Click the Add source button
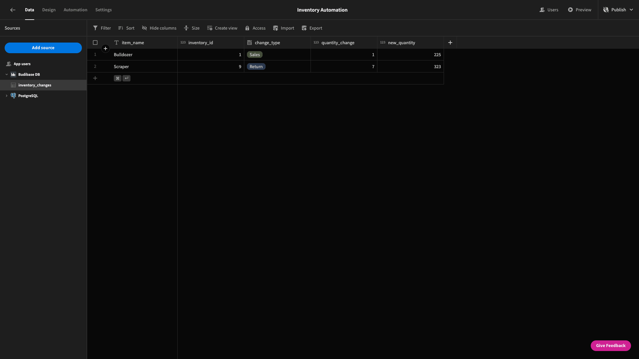Screen dimensions: 639x359 pos(43,47)
